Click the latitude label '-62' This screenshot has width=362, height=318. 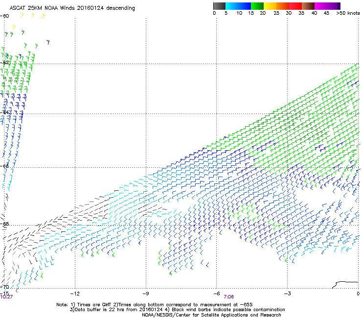4,62
